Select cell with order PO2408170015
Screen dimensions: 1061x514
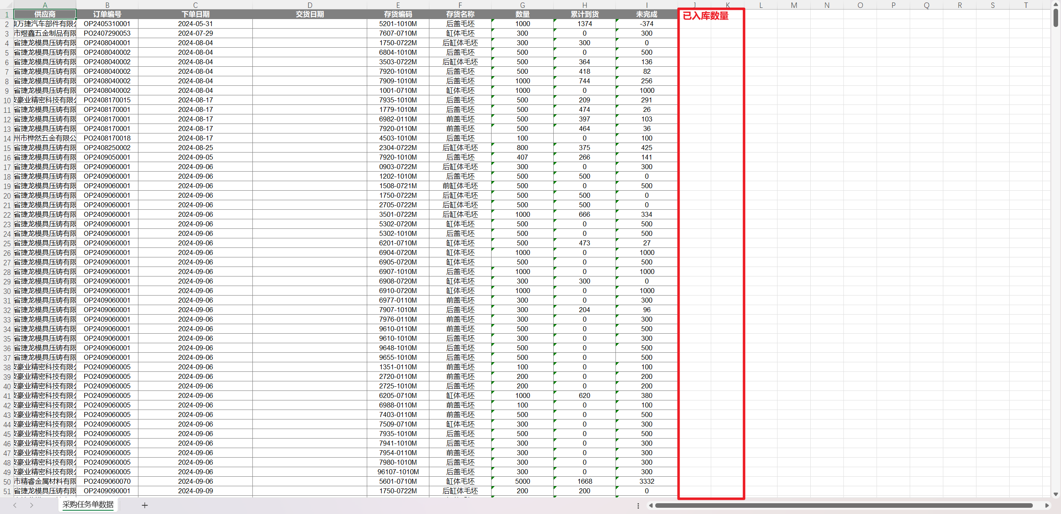pyautogui.click(x=107, y=100)
